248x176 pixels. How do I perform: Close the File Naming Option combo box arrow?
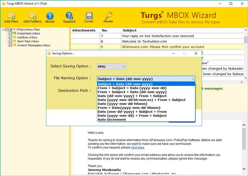tap(193, 79)
